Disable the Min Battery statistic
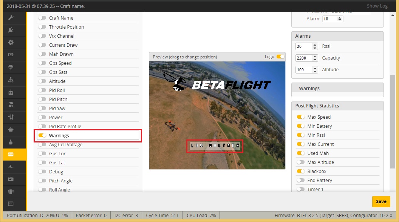This screenshot has height=222, width=399. pos(301,126)
